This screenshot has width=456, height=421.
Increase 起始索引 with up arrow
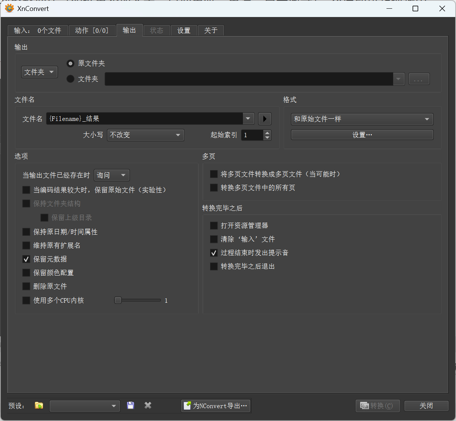(267, 132)
